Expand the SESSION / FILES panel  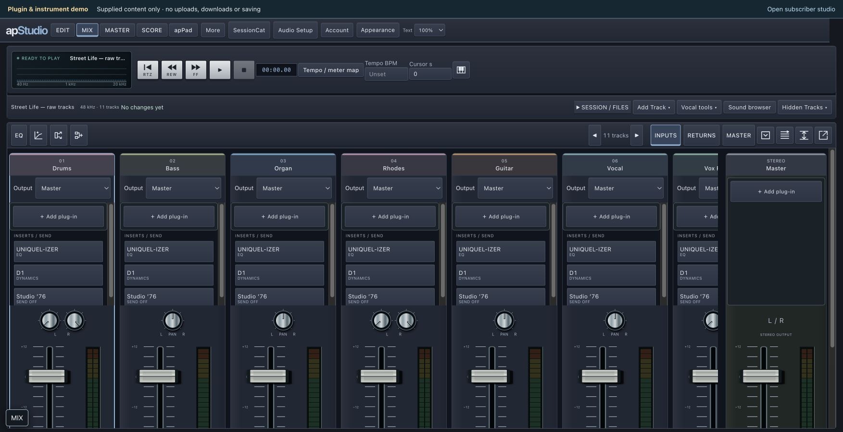(602, 107)
